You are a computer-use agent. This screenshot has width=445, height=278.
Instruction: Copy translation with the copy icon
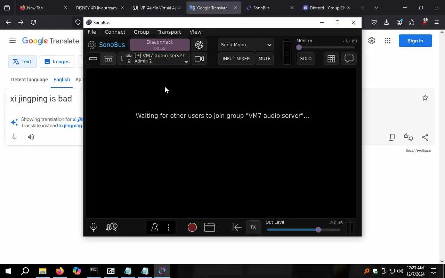392,137
